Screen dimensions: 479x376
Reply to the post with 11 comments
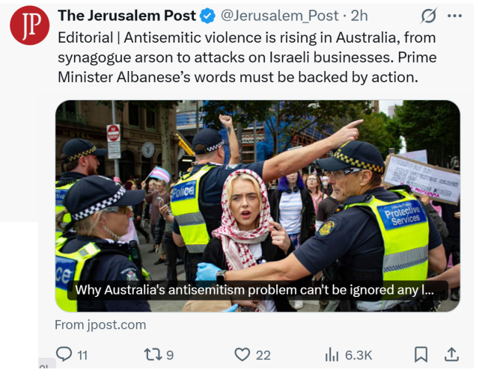coord(64,354)
